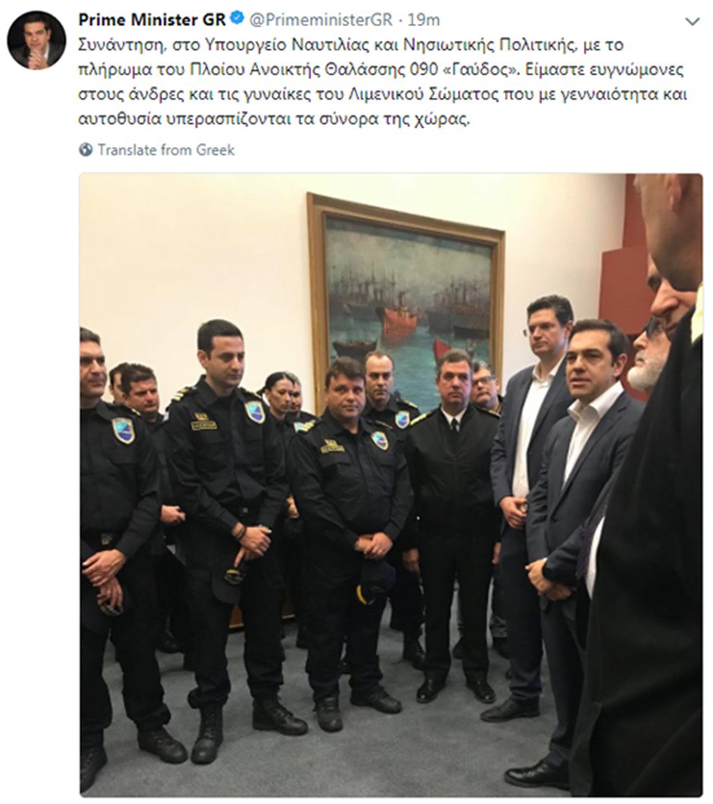Open the Prime Minister GR profile avatar
Image resolution: width=713 pixels, height=804 pixels.
[36, 40]
